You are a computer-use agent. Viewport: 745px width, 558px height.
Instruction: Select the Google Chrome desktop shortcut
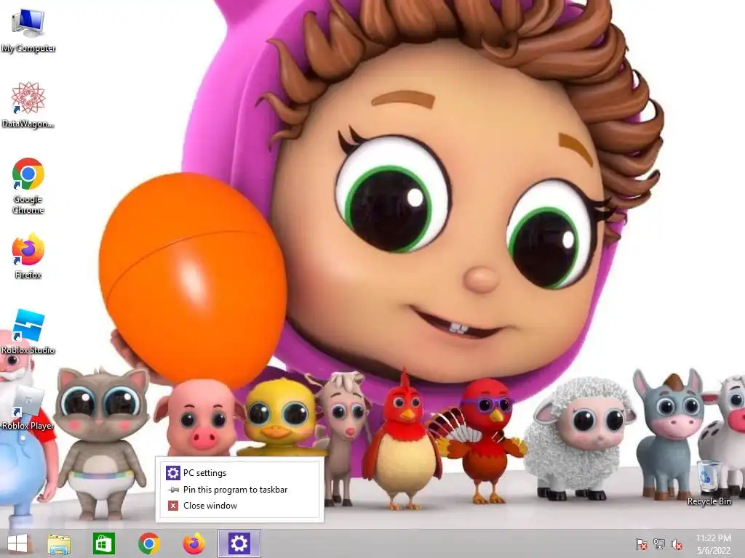(x=28, y=186)
